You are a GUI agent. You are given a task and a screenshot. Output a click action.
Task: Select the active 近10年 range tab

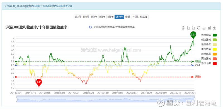click(x=119, y=17)
